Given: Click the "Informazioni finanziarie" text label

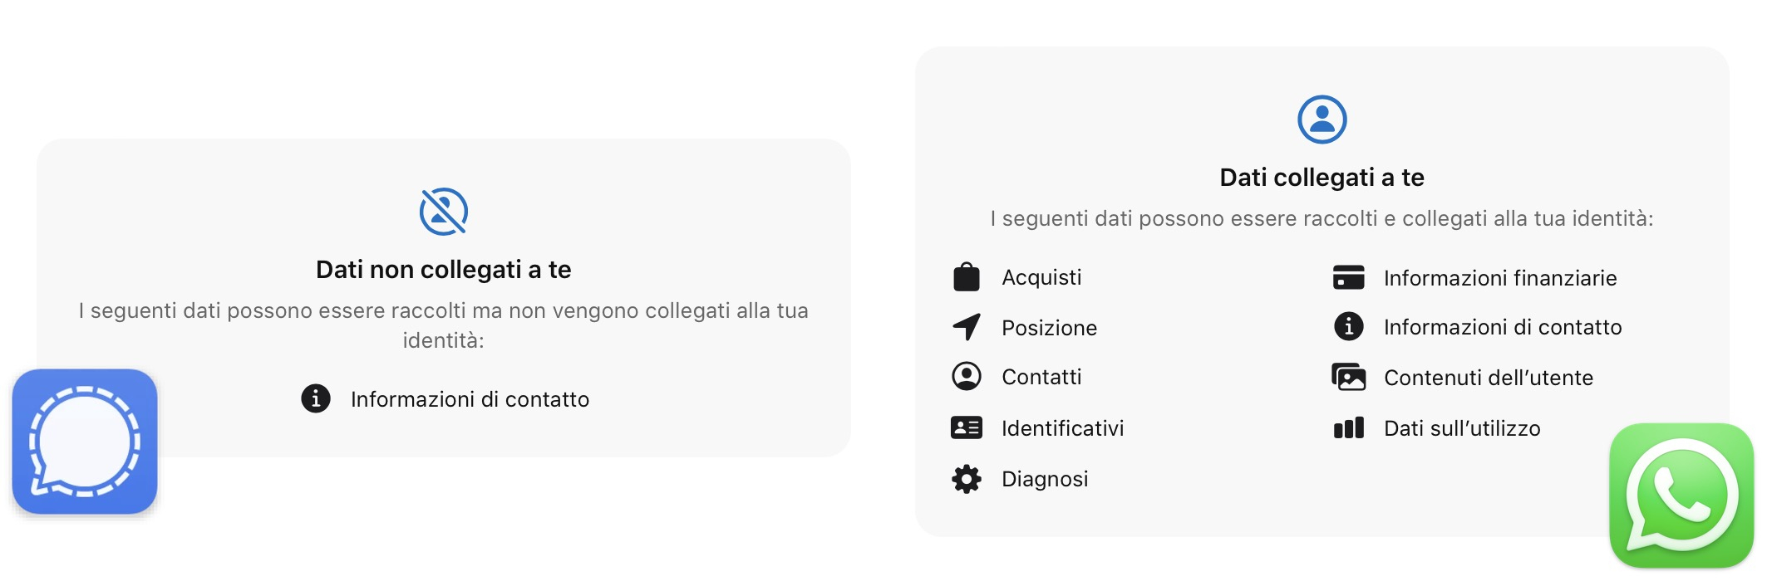Looking at the screenshot, I should (1500, 278).
